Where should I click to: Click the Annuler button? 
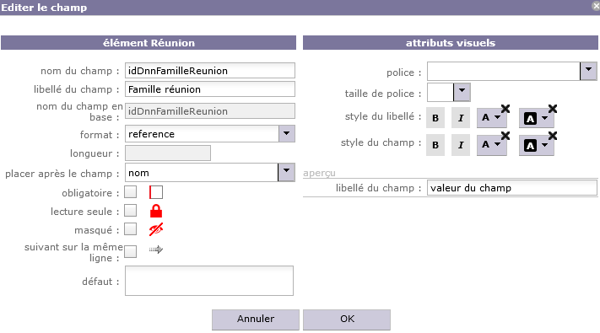[256, 320]
